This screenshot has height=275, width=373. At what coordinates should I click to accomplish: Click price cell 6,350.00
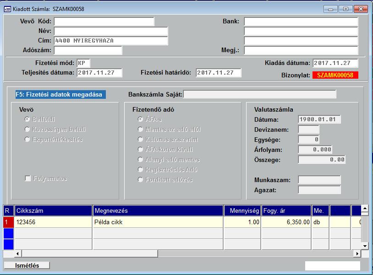pyautogui.click(x=286, y=222)
